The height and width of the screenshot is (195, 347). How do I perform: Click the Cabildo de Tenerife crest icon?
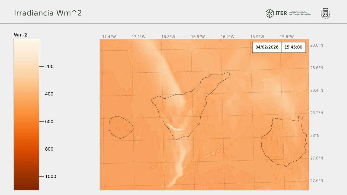click(326, 13)
